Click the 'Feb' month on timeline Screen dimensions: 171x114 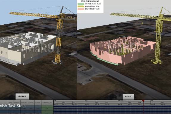[129, 102]
